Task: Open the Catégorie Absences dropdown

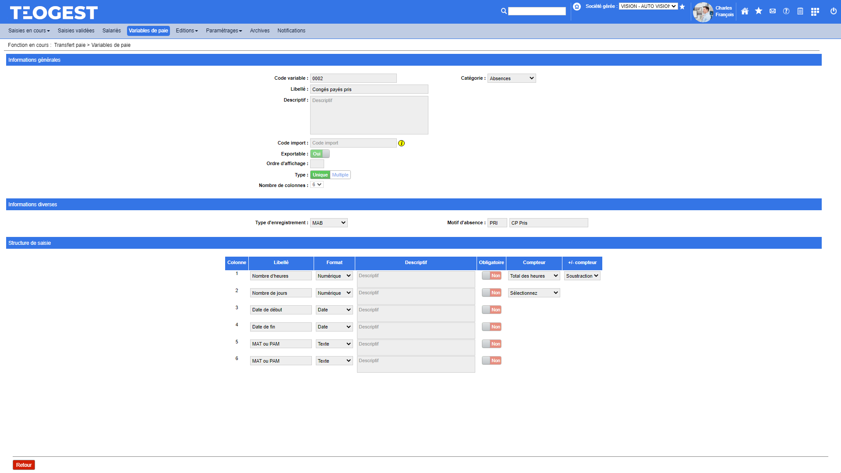Action: 512,78
